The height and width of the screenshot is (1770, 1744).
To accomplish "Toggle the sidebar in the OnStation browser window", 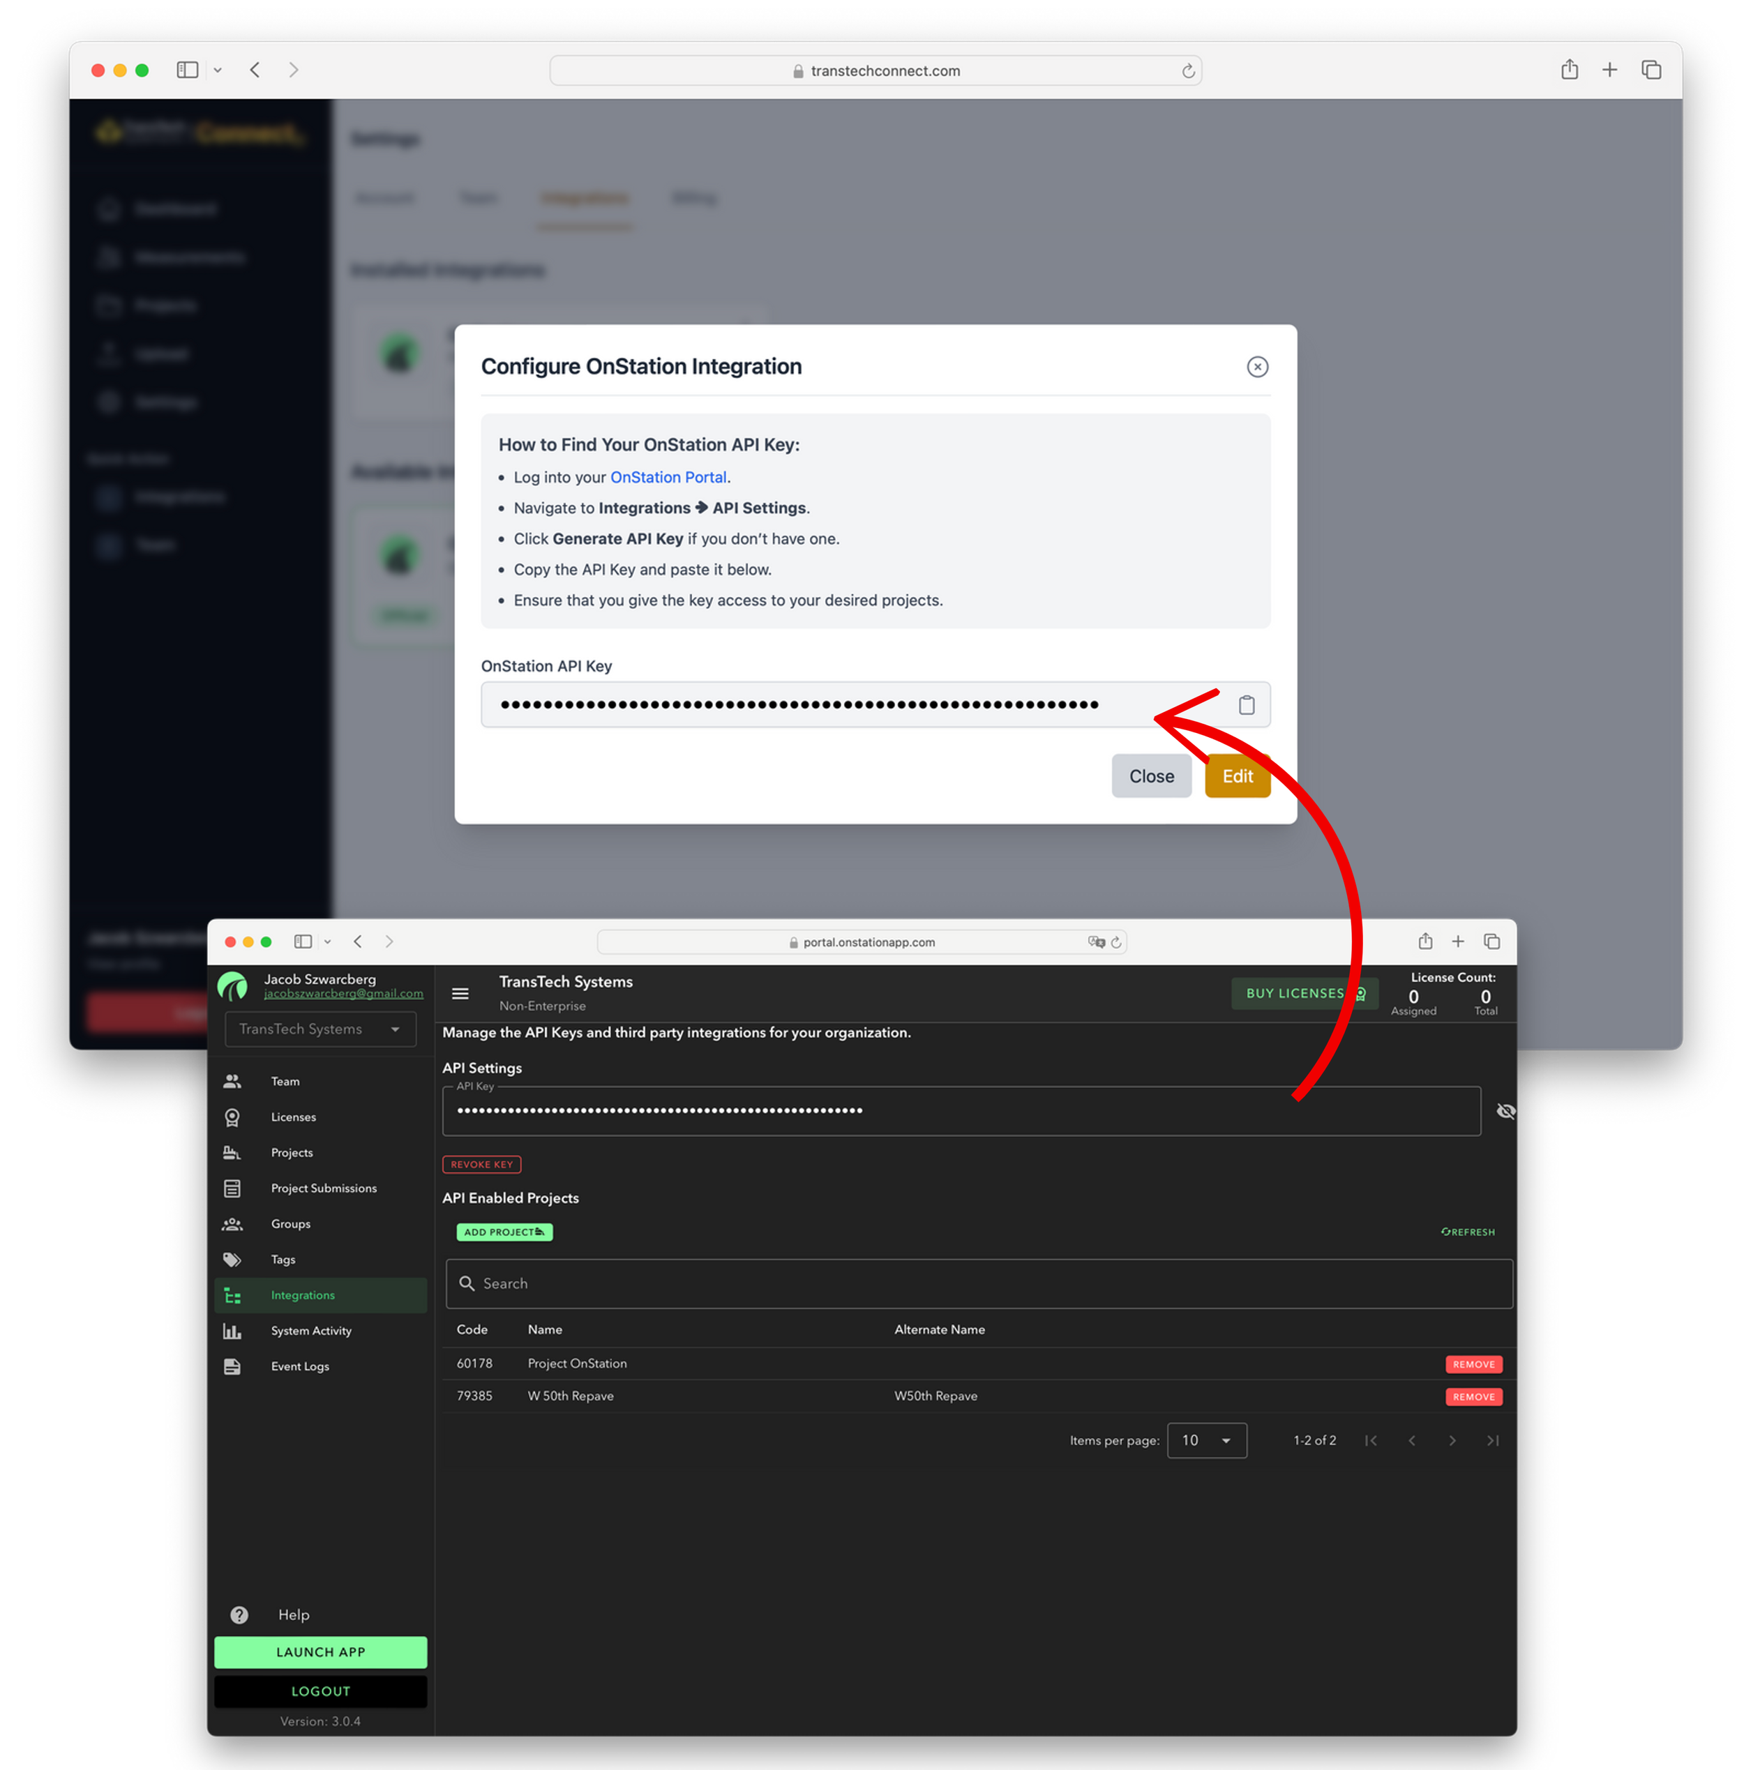I will [302, 941].
